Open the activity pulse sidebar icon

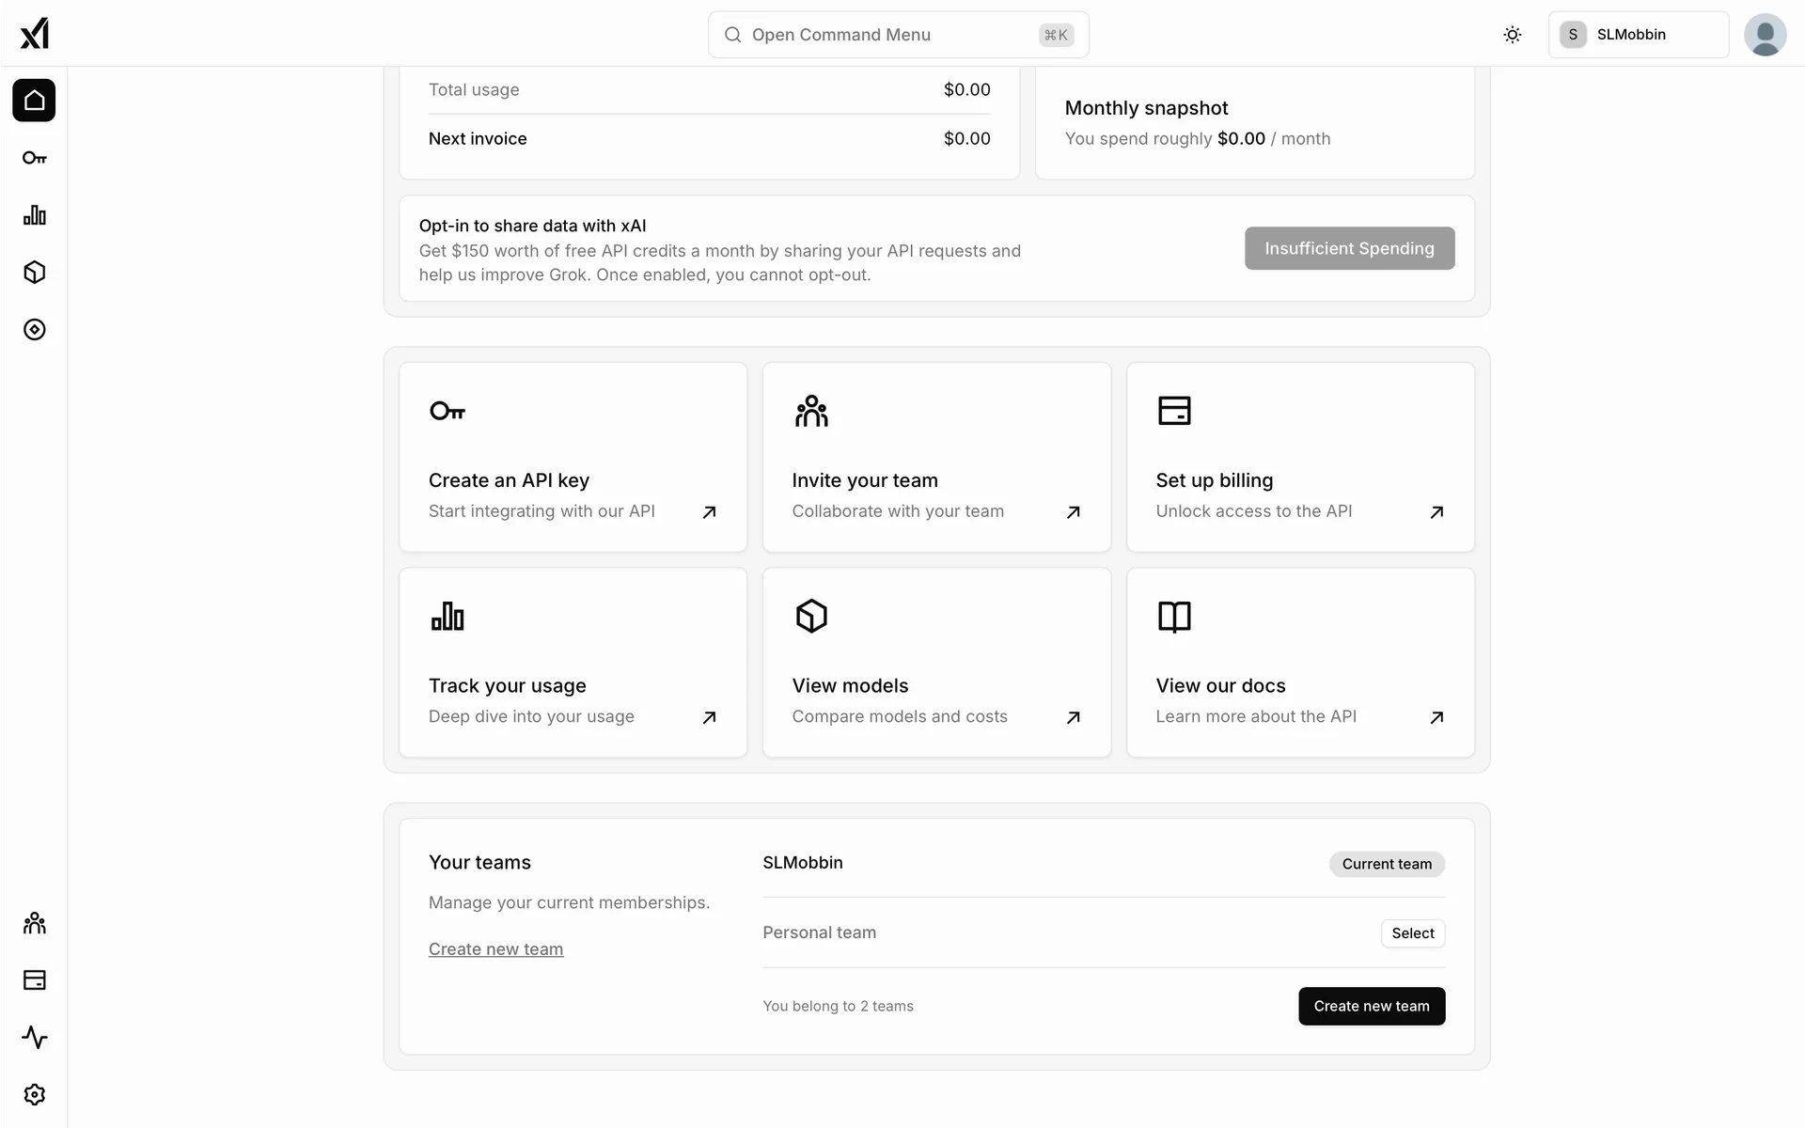tap(34, 1038)
